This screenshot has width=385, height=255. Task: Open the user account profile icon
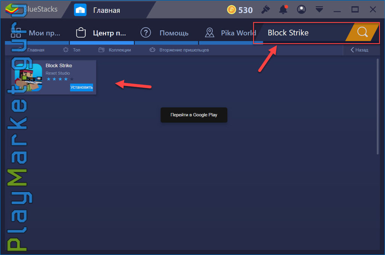click(x=301, y=9)
